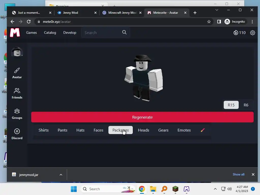
Task: Close the Jenny Mod tab
Action: (x=95, y=13)
